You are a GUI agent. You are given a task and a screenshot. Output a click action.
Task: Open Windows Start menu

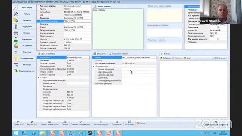pyautogui.click(x=16, y=133)
